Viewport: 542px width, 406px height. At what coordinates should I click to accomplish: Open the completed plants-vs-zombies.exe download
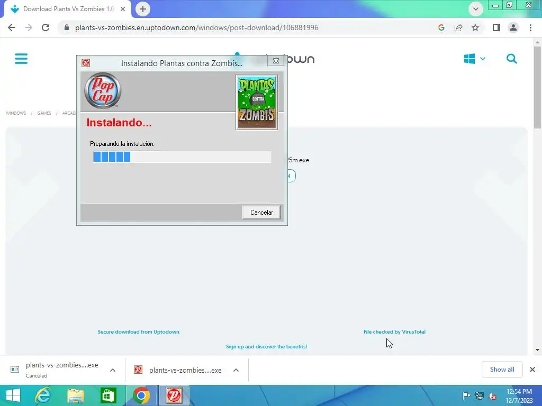point(178,370)
